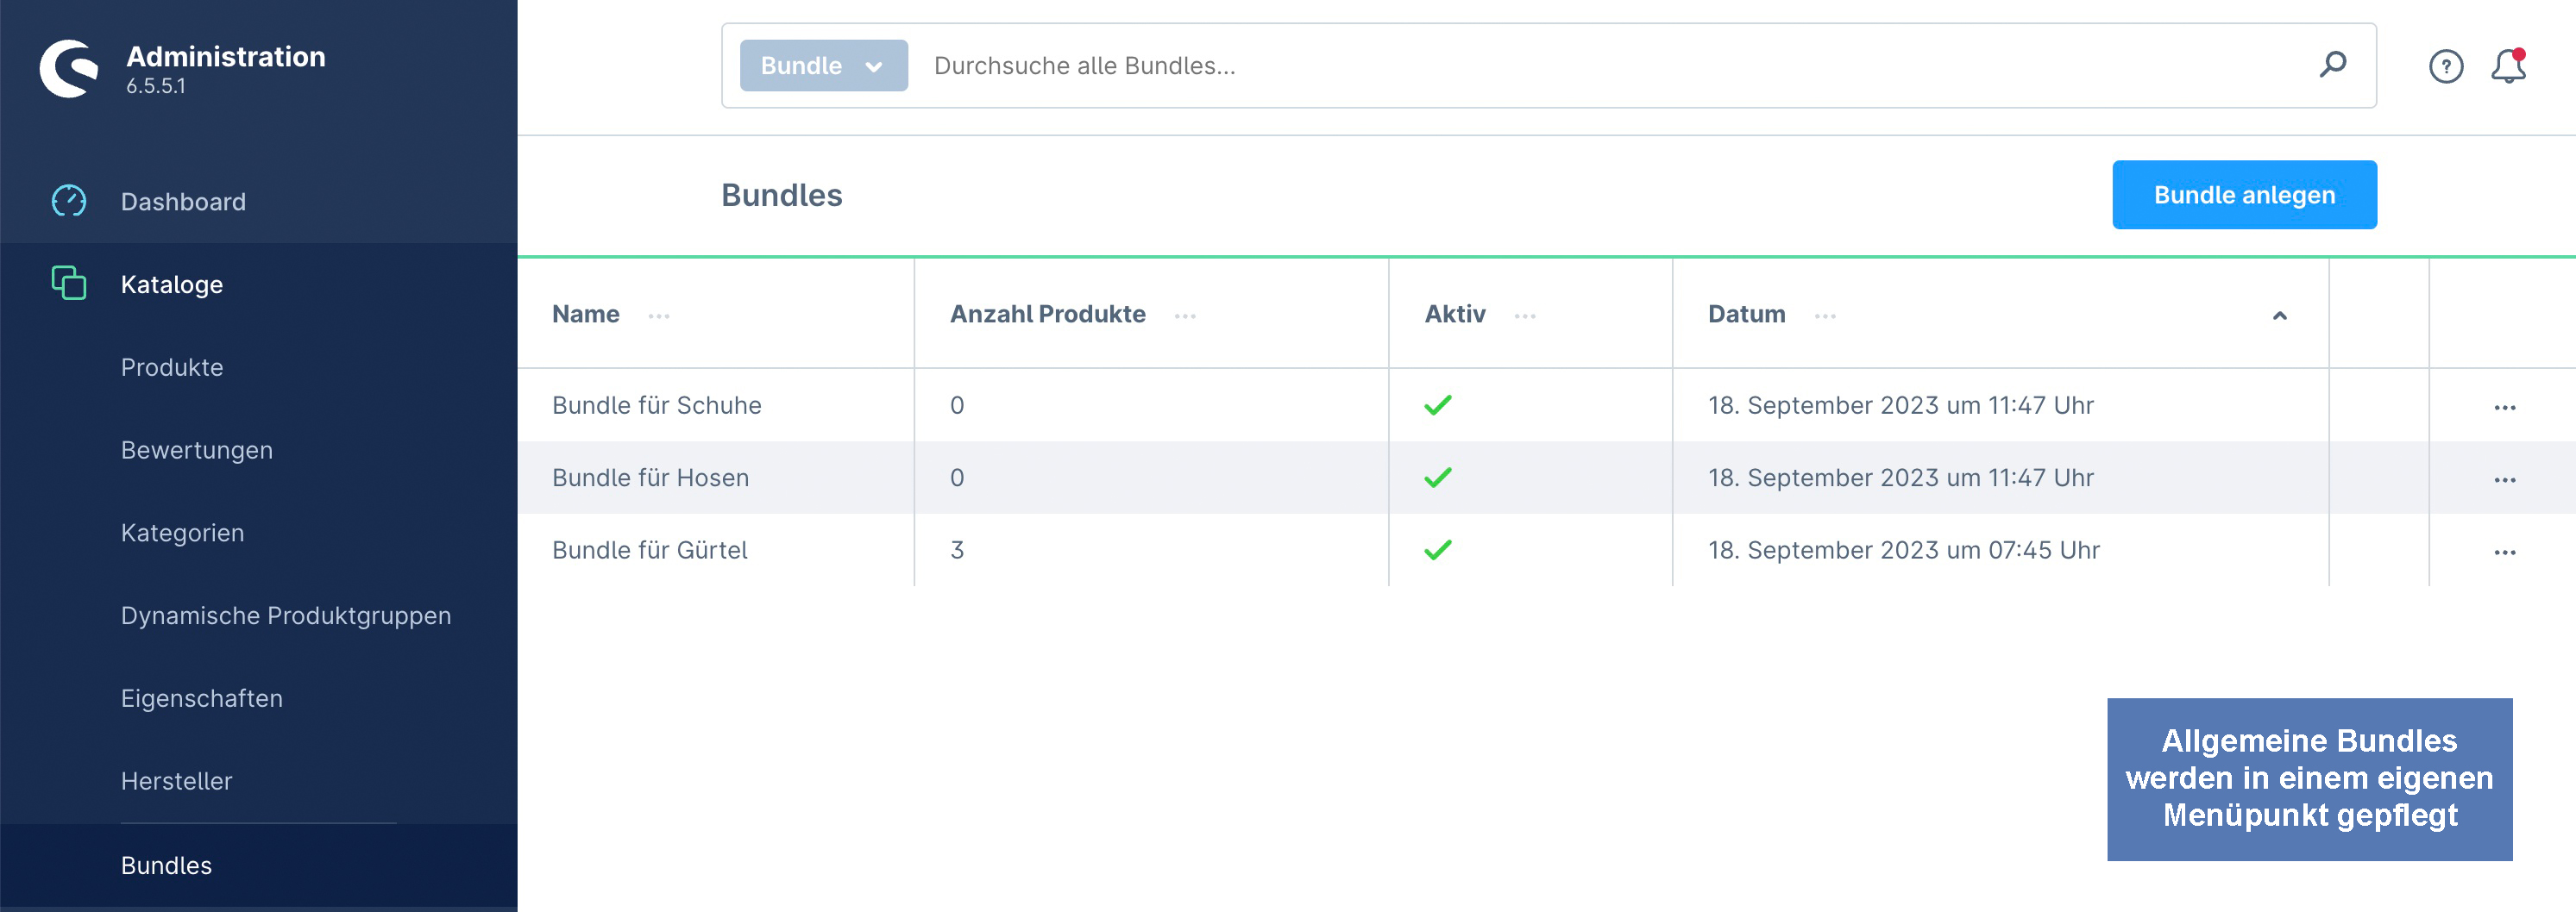Click the Bundle anlegen button
The image size is (2576, 912).
[x=2243, y=195]
